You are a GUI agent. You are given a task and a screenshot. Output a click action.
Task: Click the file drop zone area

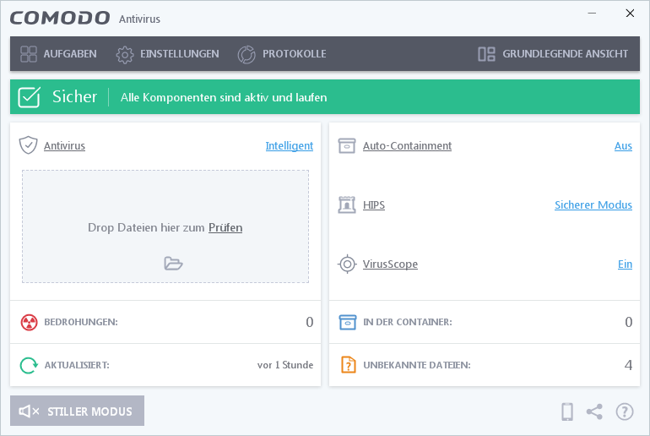(165, 226)
